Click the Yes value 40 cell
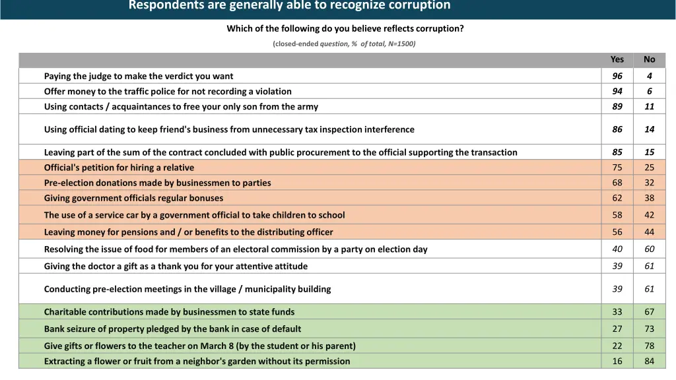 [617, 249]
